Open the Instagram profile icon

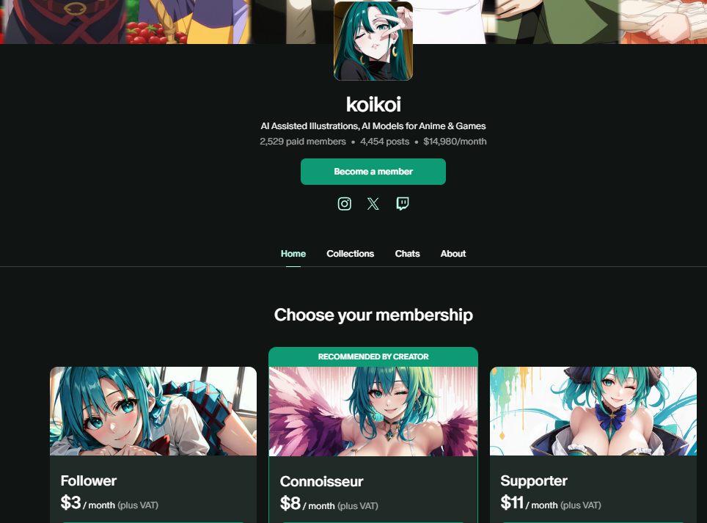click(x=345, y=204)
